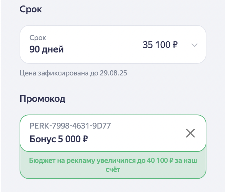Click the word Бонус in promo card
Image resolution: width=226 pixels, height=192 pixels.
(43, 139)
